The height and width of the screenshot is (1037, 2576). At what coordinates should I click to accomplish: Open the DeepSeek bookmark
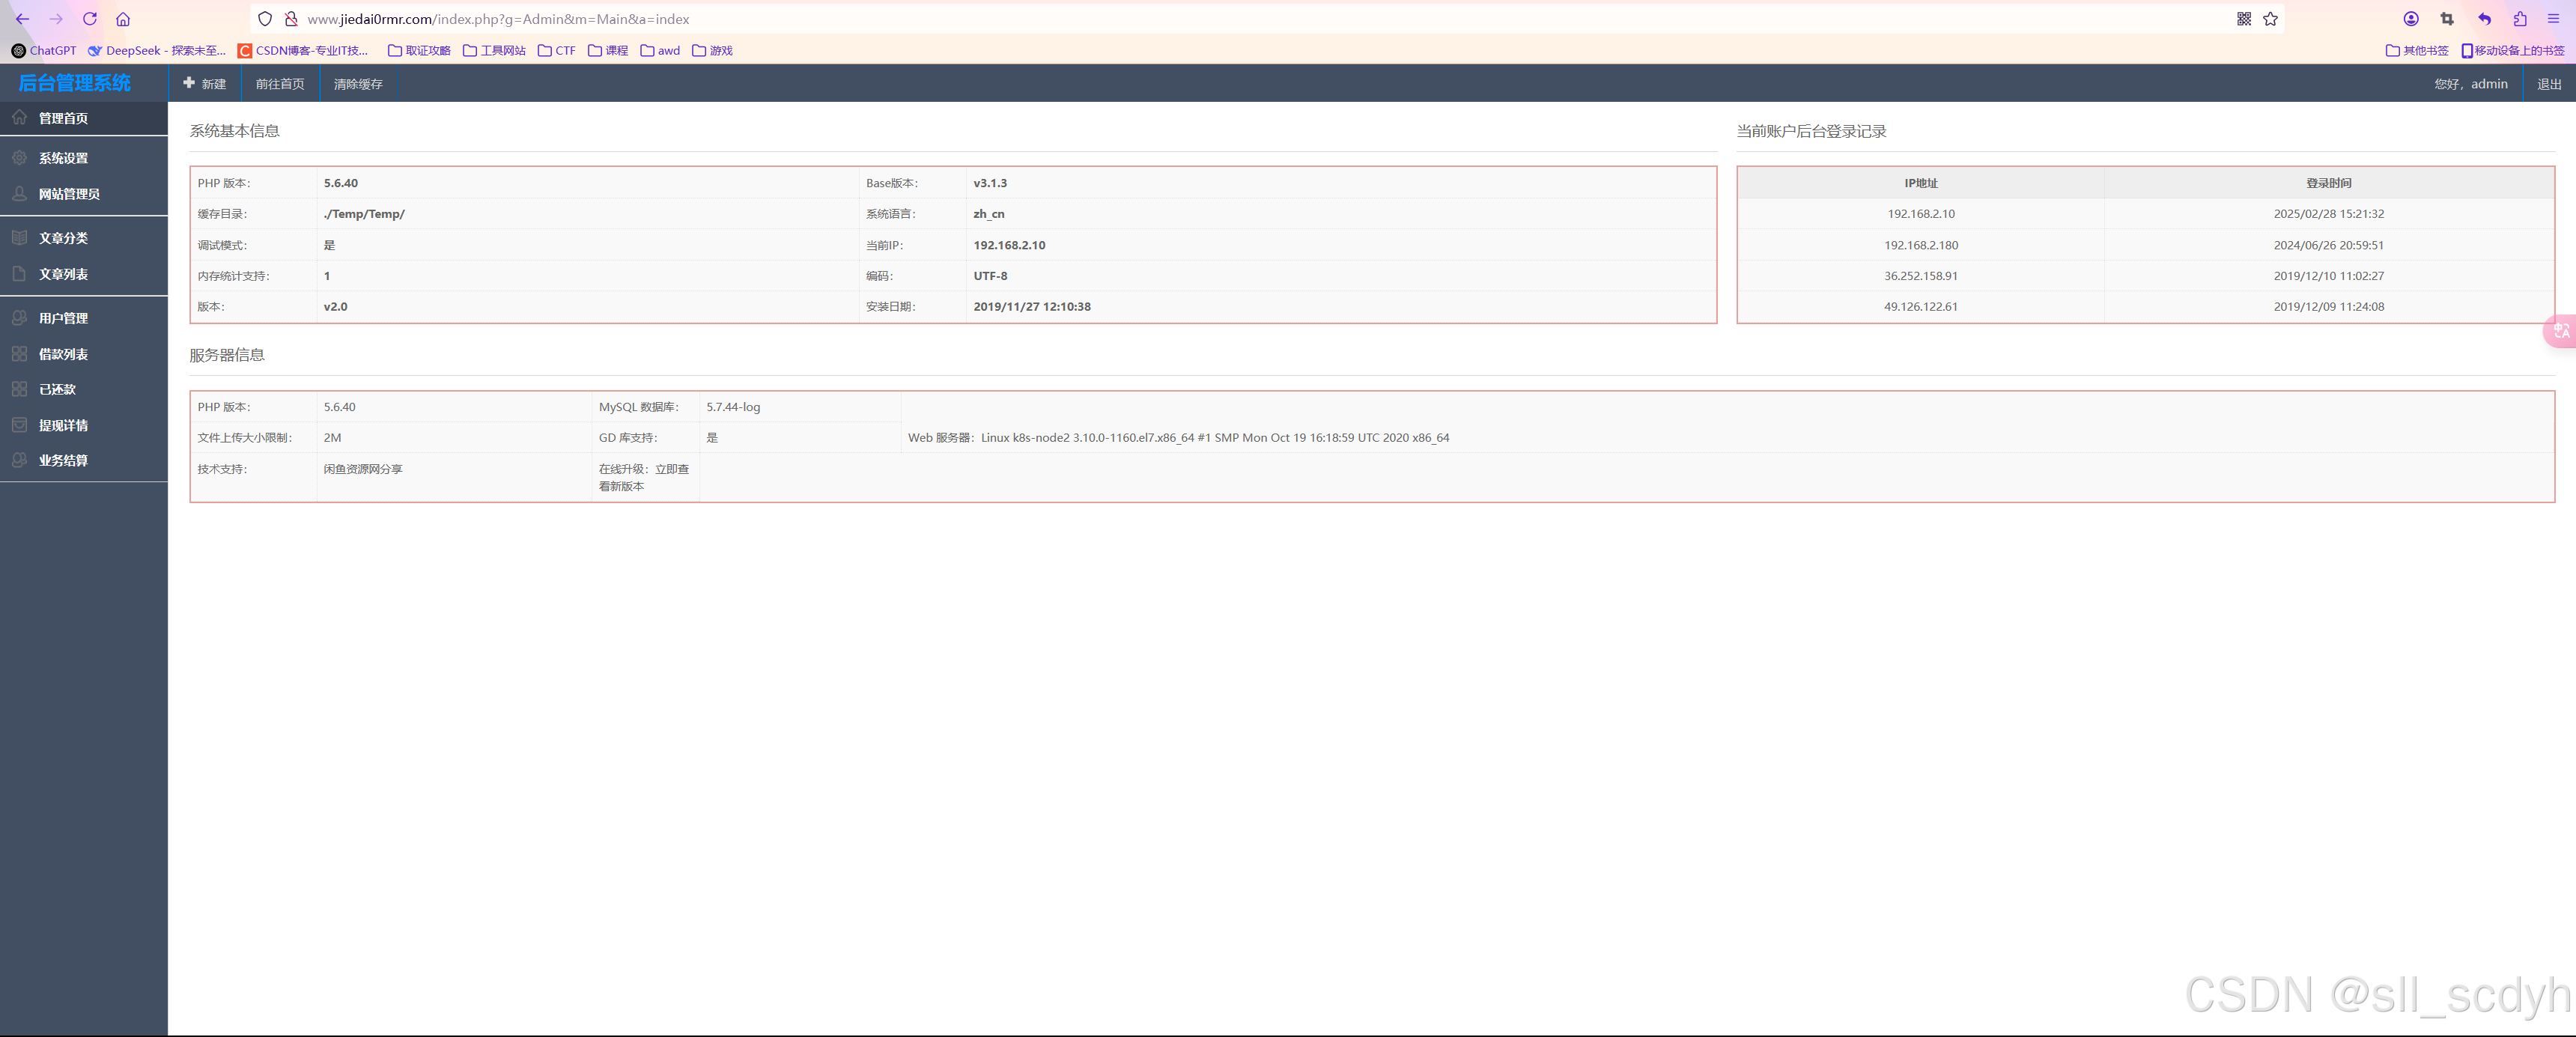click(157, 50)
